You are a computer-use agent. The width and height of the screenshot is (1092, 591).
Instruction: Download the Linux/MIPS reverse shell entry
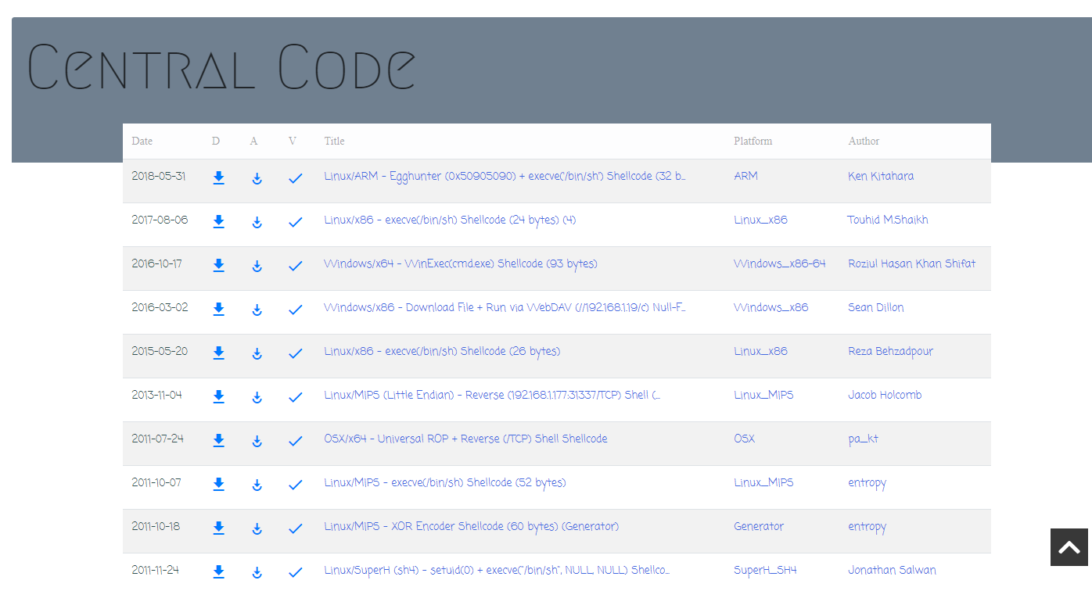tap(218, 396)
